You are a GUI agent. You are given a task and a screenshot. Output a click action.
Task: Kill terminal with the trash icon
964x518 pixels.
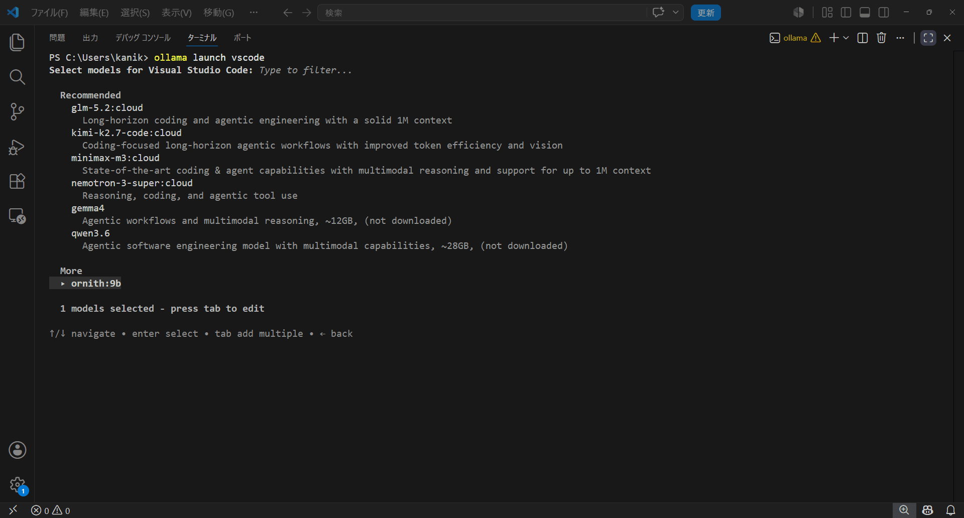pos(881,38)
